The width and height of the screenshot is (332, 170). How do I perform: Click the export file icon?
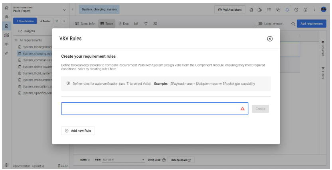[260, 10]
